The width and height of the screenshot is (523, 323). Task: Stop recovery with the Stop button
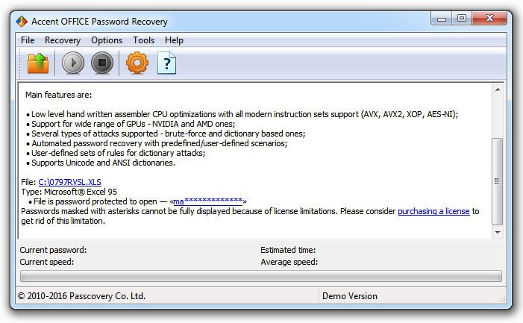(102, 63)
